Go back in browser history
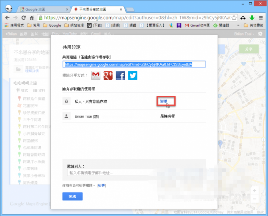This screenshot has height=216, width=268. 7,18
